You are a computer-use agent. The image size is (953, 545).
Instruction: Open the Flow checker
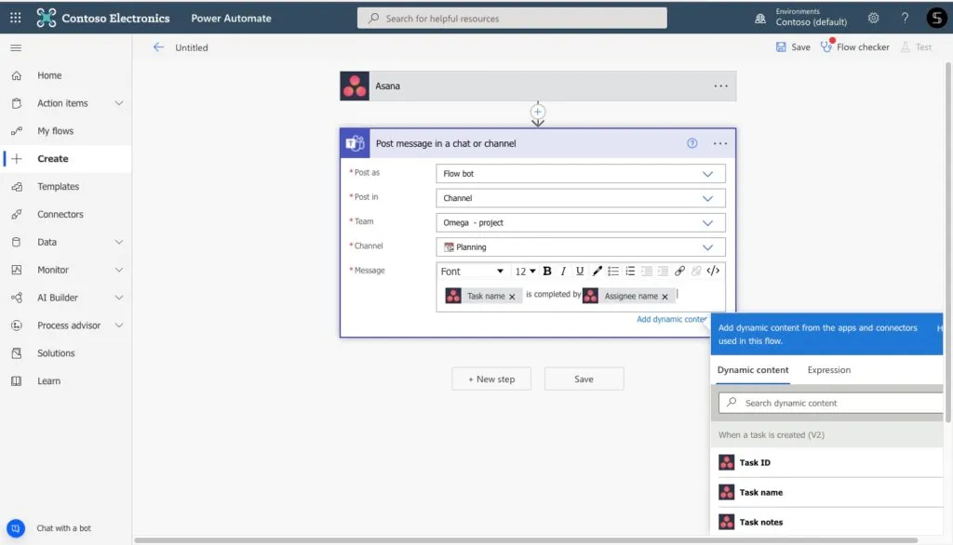coord(854,47)
